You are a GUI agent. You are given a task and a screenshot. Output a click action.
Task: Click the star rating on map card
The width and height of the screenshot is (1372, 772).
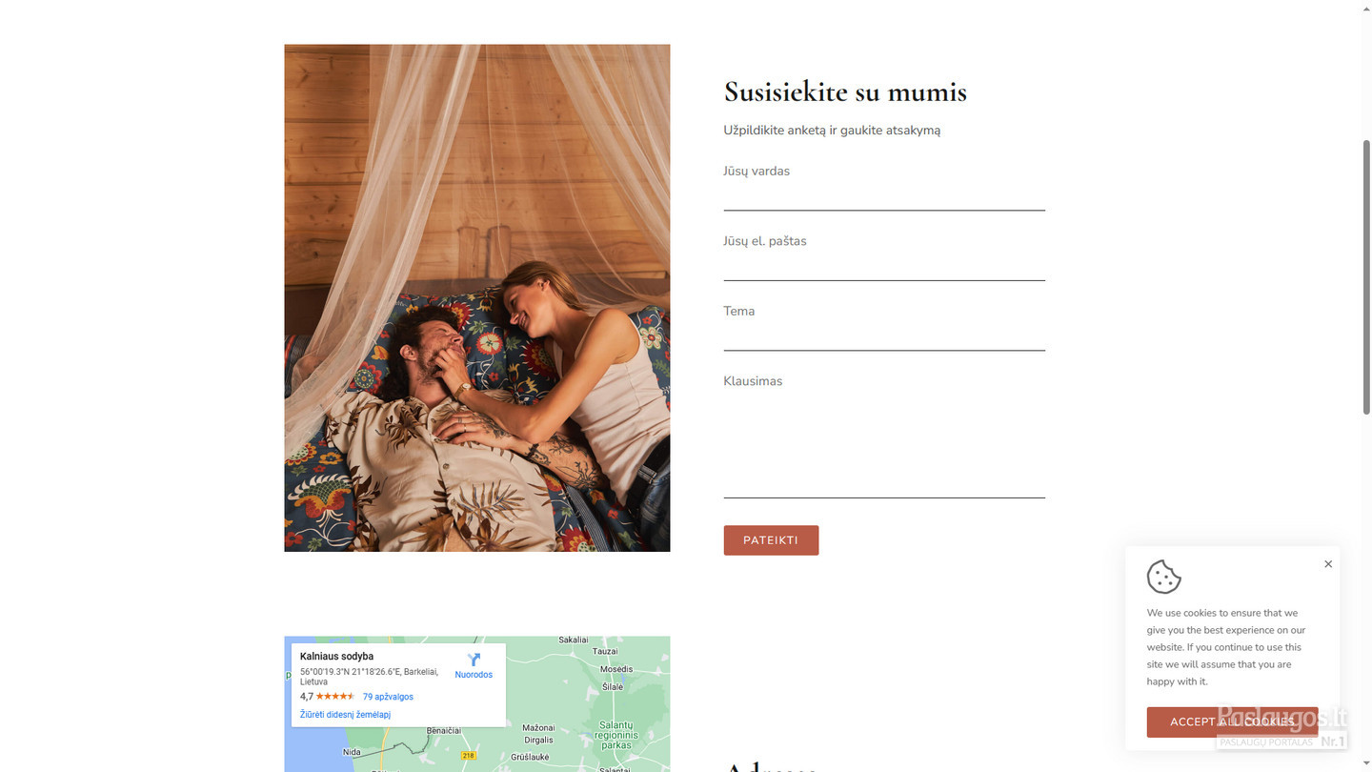pyautogui.click(x=335, y=697)
